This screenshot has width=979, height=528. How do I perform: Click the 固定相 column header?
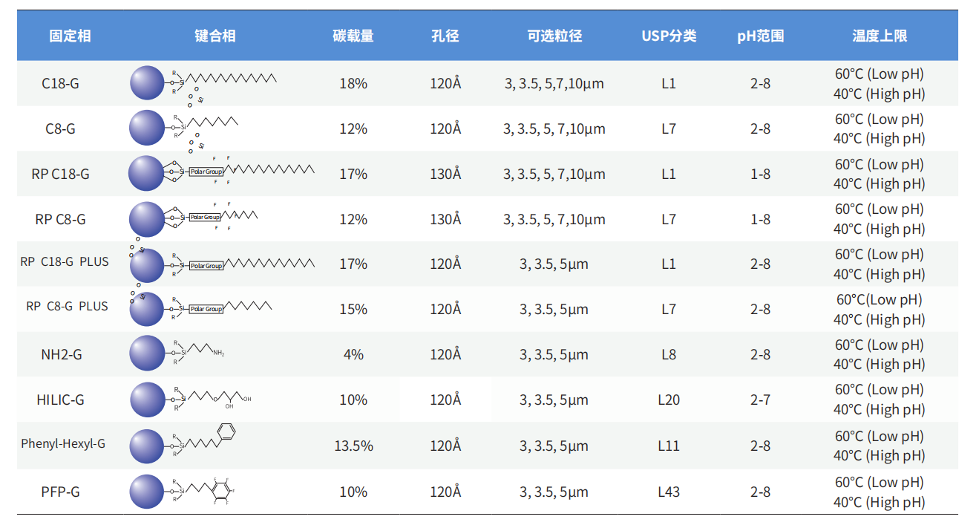tap(70, 36)
